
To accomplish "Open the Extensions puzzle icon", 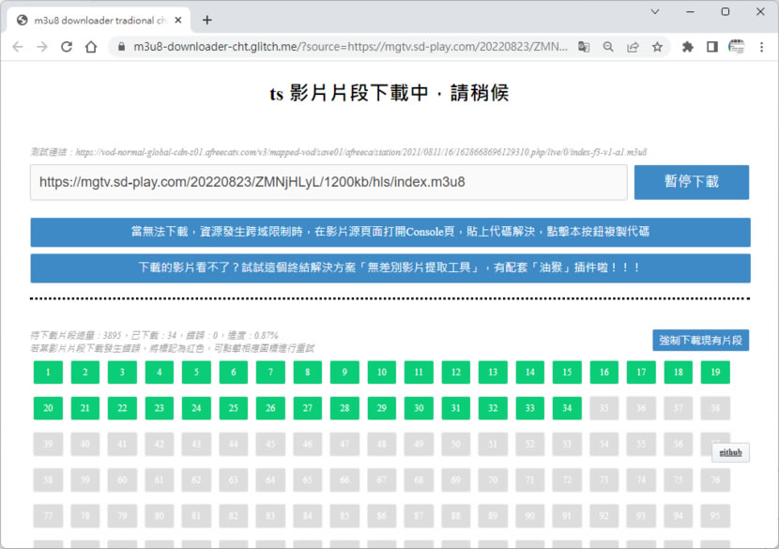I will coord(688,47).
